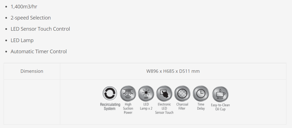This screenshot has width=292, height=128.
Task: Click the Easy-to-Clean Oil Cup label
Action: coord(220,107)
